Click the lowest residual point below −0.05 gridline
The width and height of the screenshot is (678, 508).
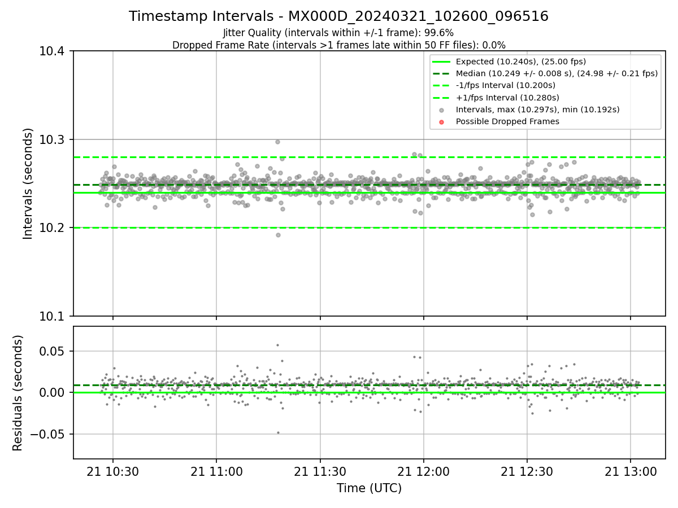(x=278, y=432)
